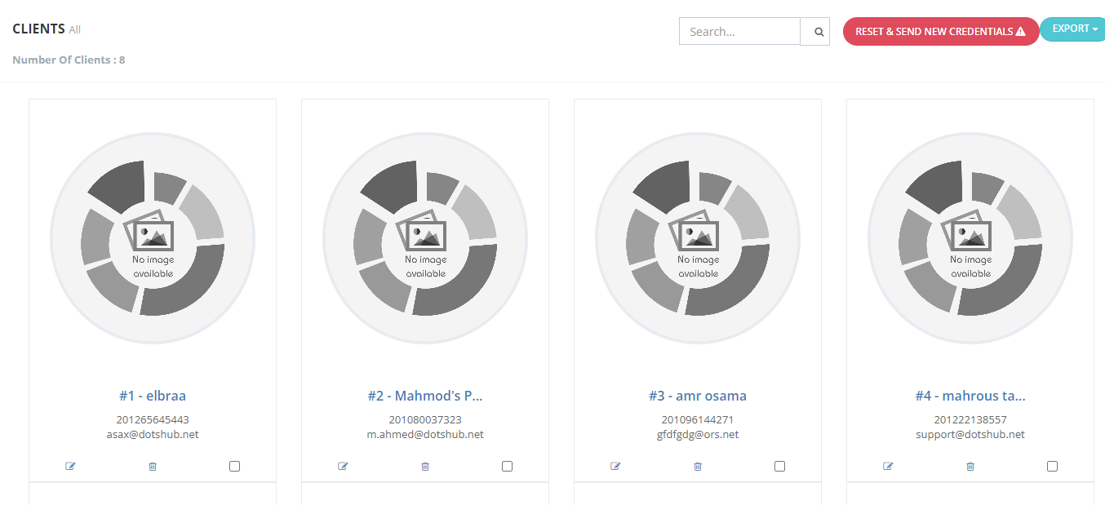Click the search magnifier icon button
Screen dimensions: 1105x505
click(816, 32)
